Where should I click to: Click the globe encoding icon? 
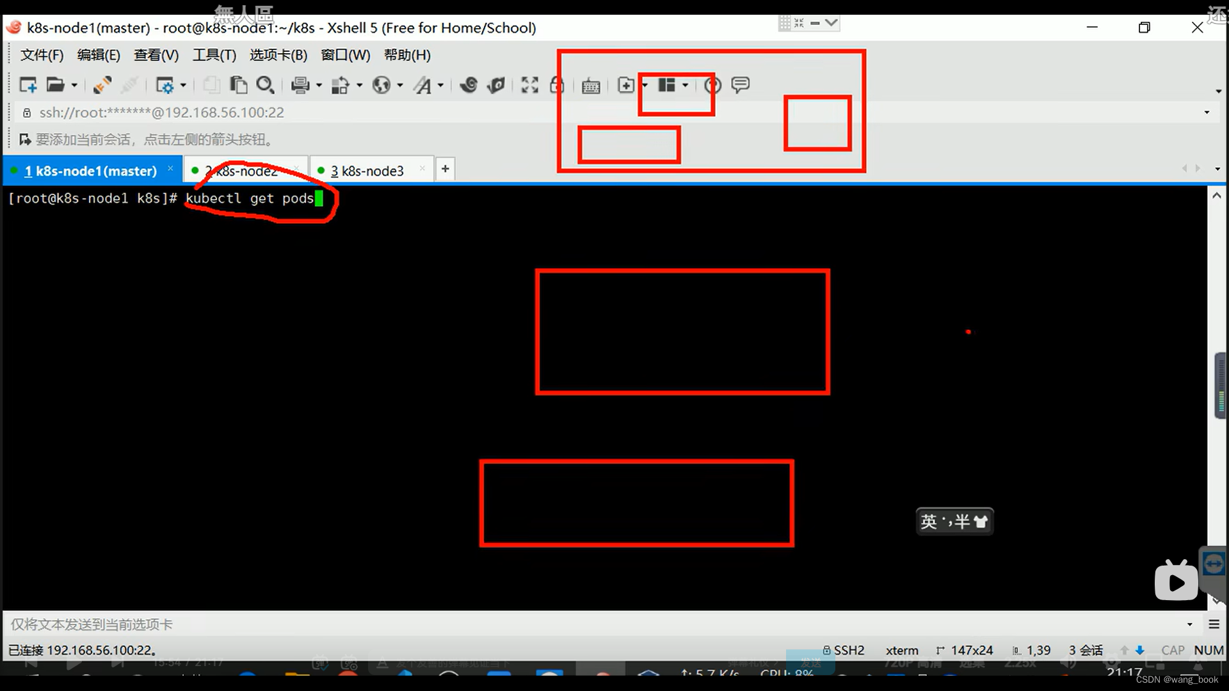(382, 84)
